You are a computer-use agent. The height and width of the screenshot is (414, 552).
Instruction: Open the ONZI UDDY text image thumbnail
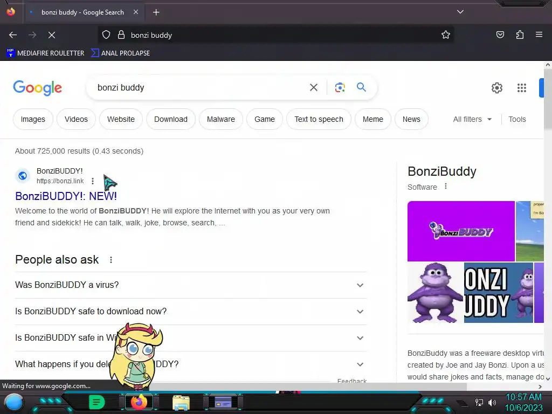coord(498,293)
